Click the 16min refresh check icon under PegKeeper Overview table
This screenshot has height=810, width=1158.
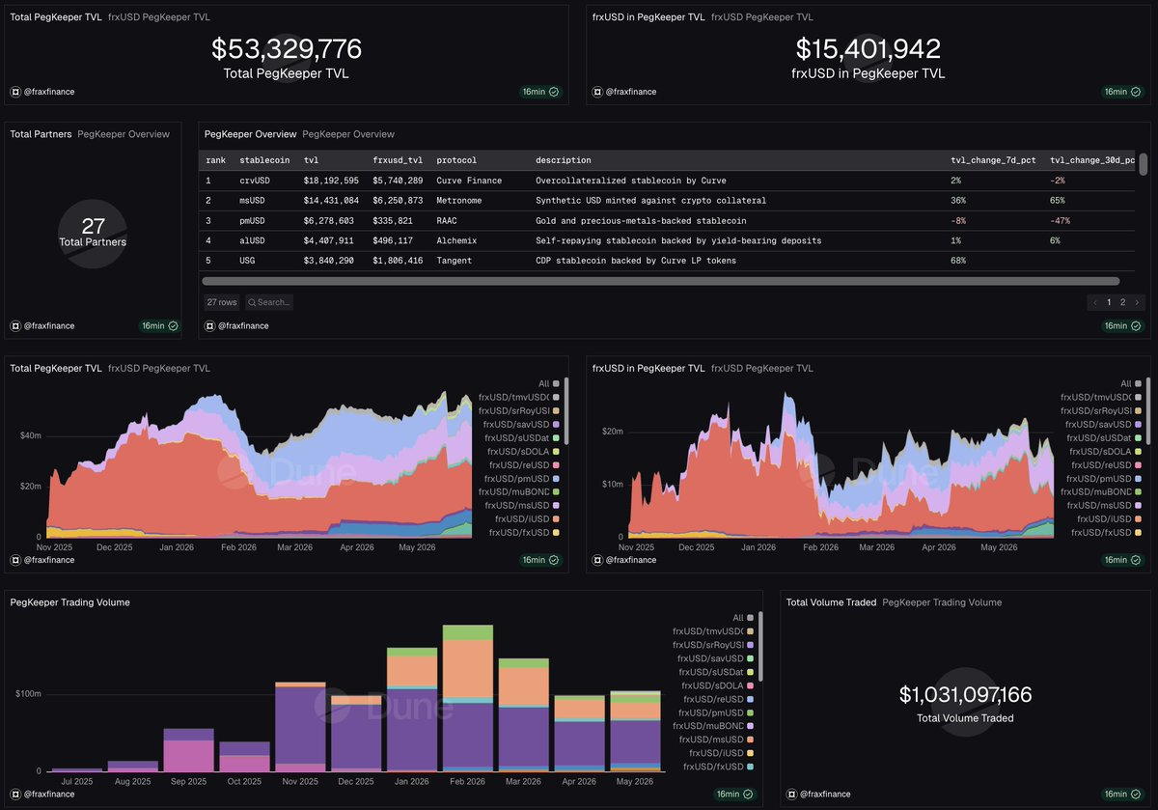[1136, 326]
